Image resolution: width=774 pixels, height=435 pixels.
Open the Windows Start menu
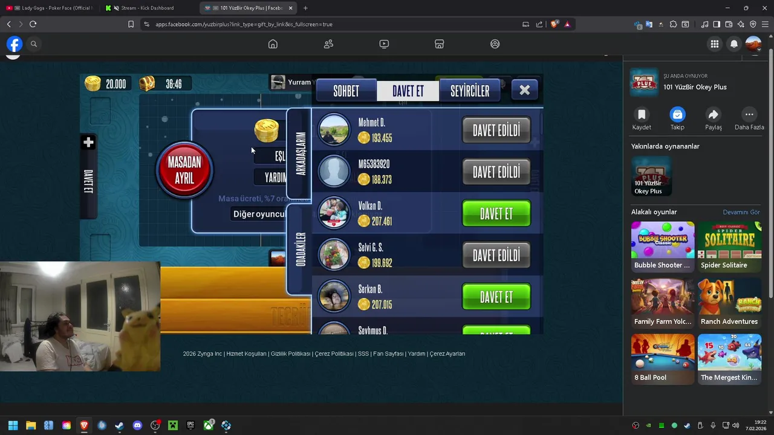pyautogui.click(x=13, y=425)
